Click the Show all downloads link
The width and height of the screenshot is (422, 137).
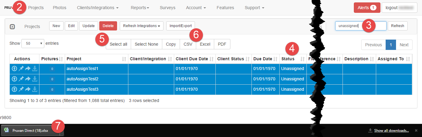pos(391,131)
